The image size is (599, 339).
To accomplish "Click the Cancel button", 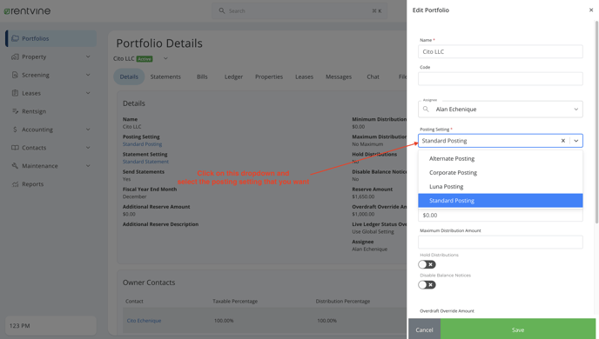I will (x=424, y=329).
